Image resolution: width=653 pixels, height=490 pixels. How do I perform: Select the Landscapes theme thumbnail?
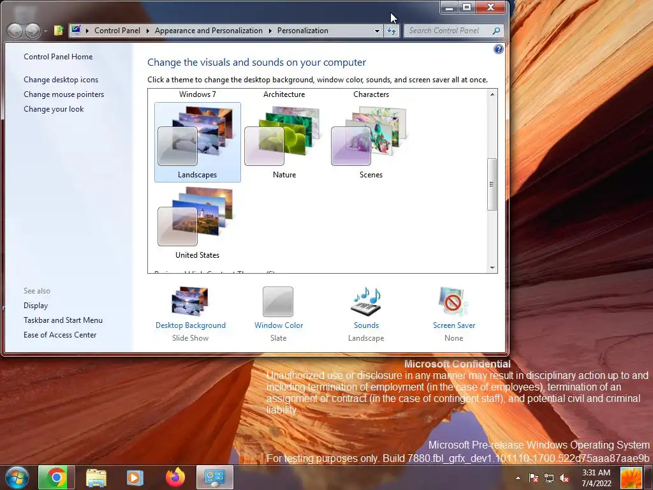coord(198,142)
